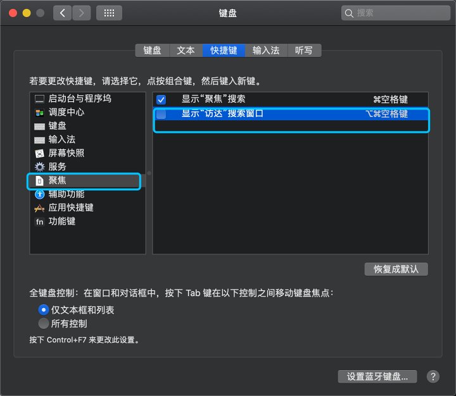Screen dimensions: 456x396
Task: Click the ⌥⌘空格键 shortcut value
Action: (387, 114)
